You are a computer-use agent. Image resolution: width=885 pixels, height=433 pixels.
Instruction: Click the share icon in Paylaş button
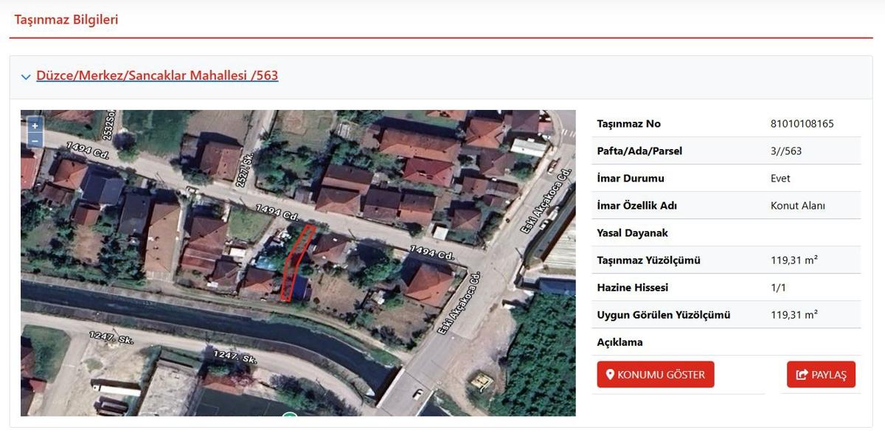[x=802, y=375]
